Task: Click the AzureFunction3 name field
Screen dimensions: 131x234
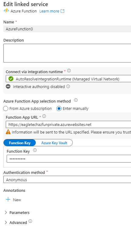Action: coord(67,29)
